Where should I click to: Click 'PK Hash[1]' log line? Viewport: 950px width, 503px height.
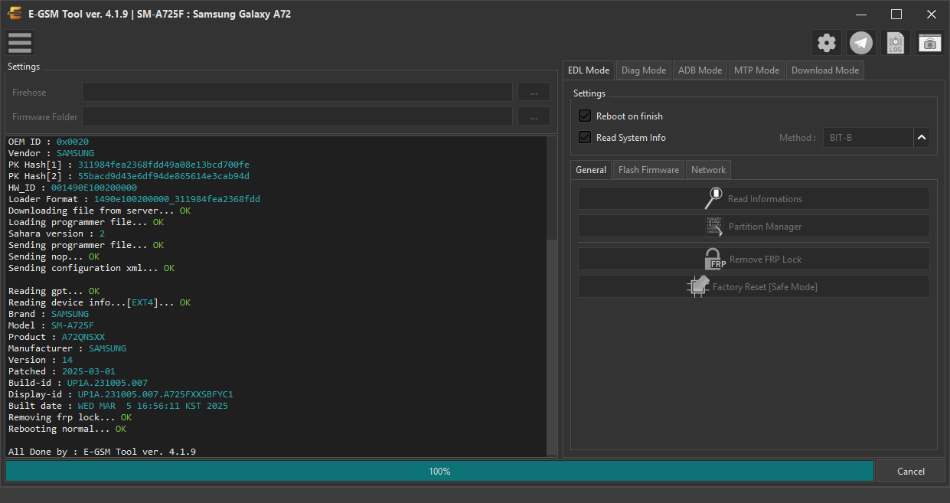click(129, 165)
